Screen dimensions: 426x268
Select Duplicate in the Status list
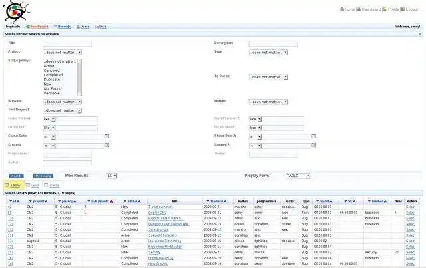tap(52, 80)
